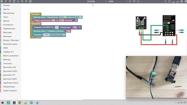Undo the last action
The height and width of the screenshot is (105, 187).
(x=22, y=1)
